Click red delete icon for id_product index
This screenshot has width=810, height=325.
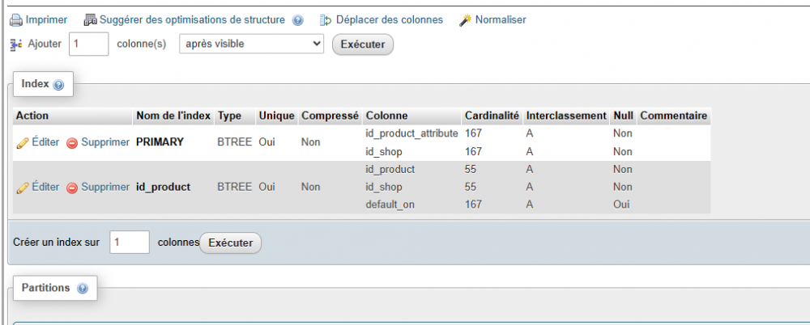(72, 188)
